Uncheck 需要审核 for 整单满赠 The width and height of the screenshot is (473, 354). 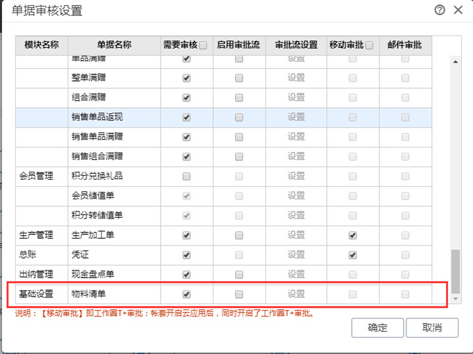coord(186,78)
